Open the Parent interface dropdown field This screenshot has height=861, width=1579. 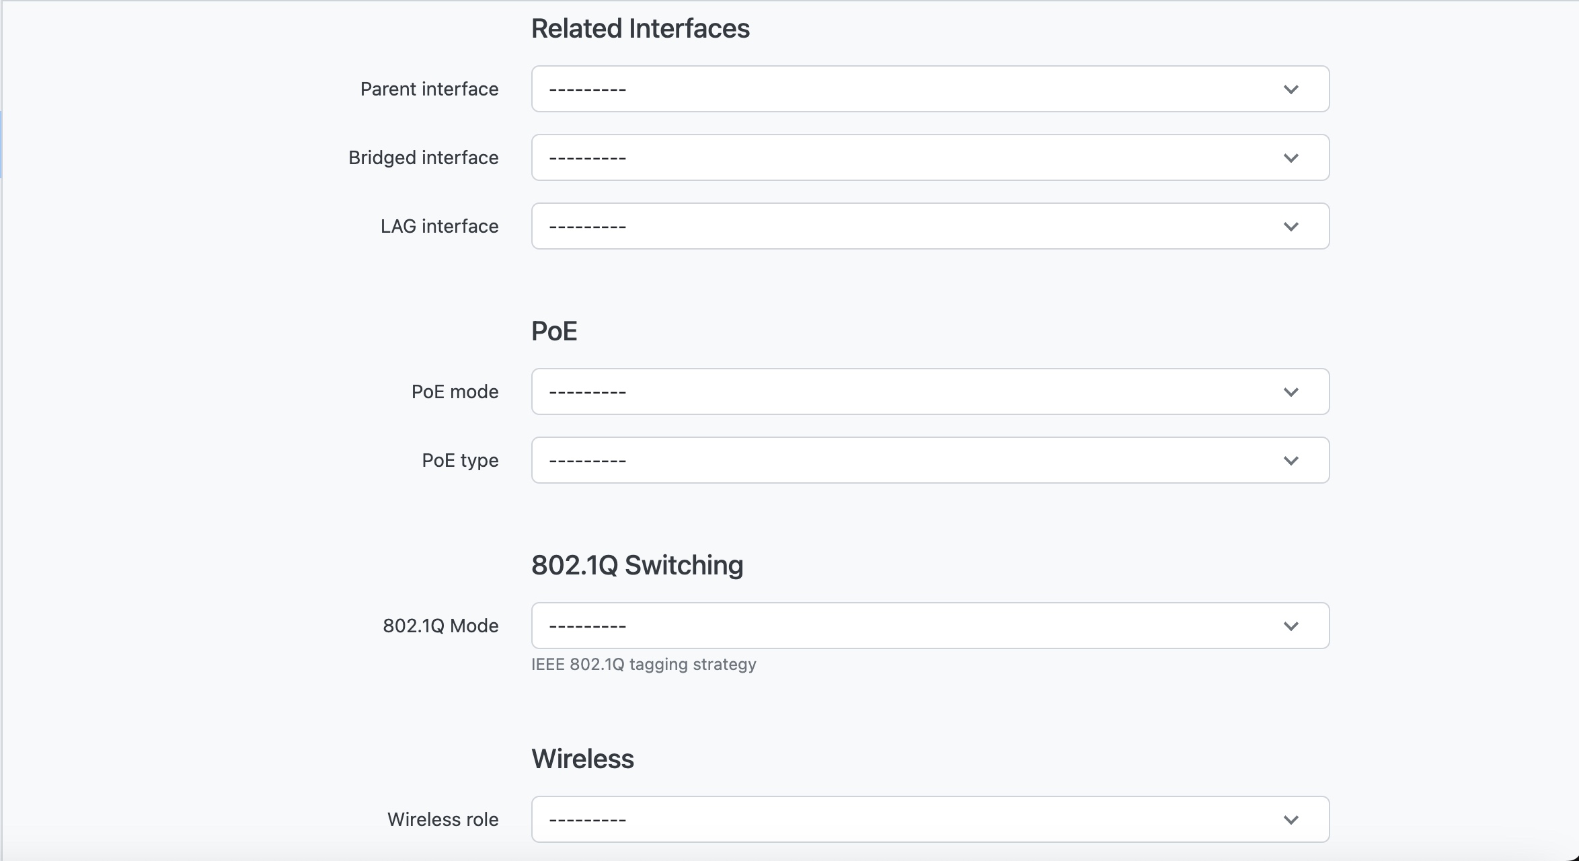929,89
